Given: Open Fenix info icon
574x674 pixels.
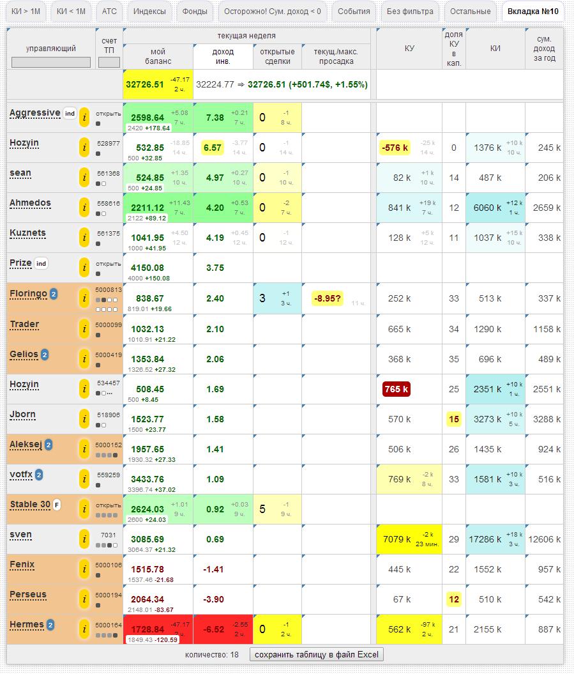Looking at the screenshot, I should (x=85, y=569).
